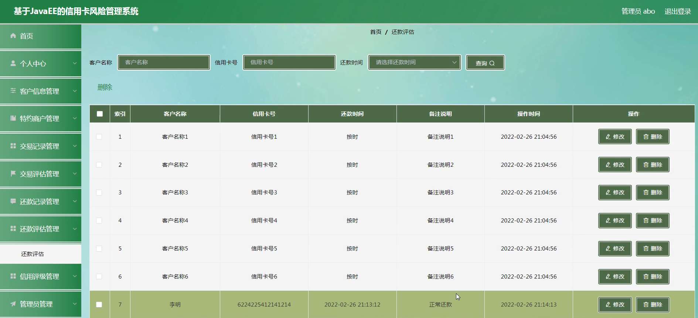This screenshot has height=318, width=698.
Task: Click the pencil icon in 客户名称5 row's 修改
Action: (x=608, y=248)
